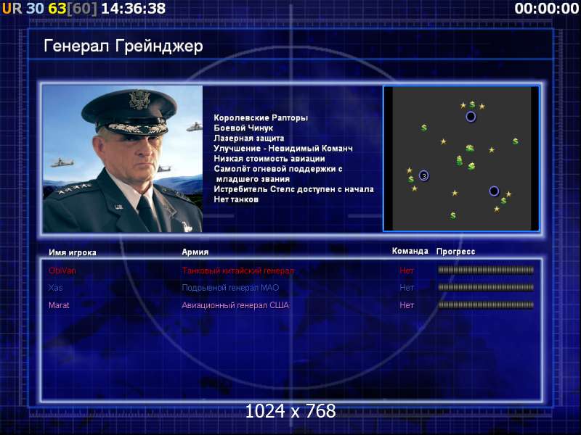Select player name Xas in the list
Viewport: 581px width, 435px height.
56,288
